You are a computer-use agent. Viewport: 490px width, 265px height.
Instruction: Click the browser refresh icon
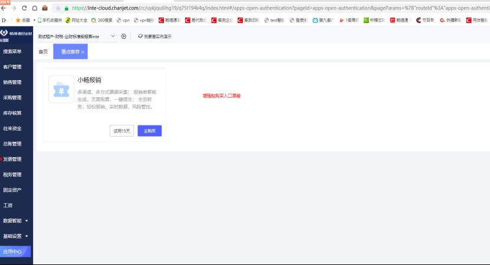[x=24, y=8]
